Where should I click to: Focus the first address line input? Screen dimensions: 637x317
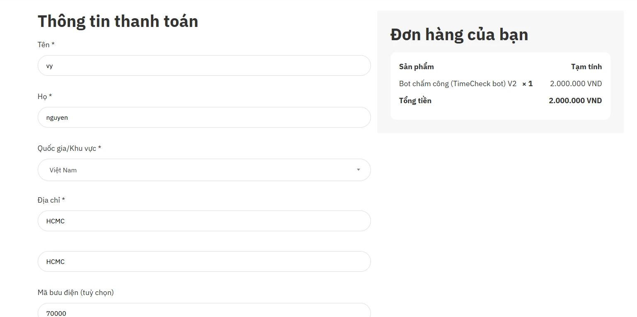[x=204, y=221]
